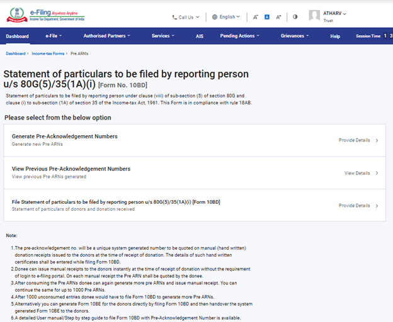Click Provide Details for Generate Pre-Acknowledgement Numbers

click(x=358, y=140)
